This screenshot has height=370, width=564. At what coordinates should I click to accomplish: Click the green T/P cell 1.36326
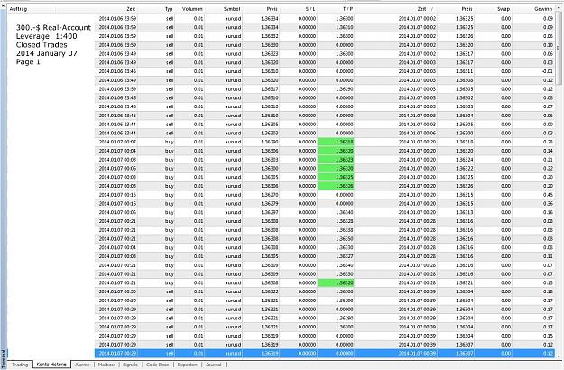336,186
